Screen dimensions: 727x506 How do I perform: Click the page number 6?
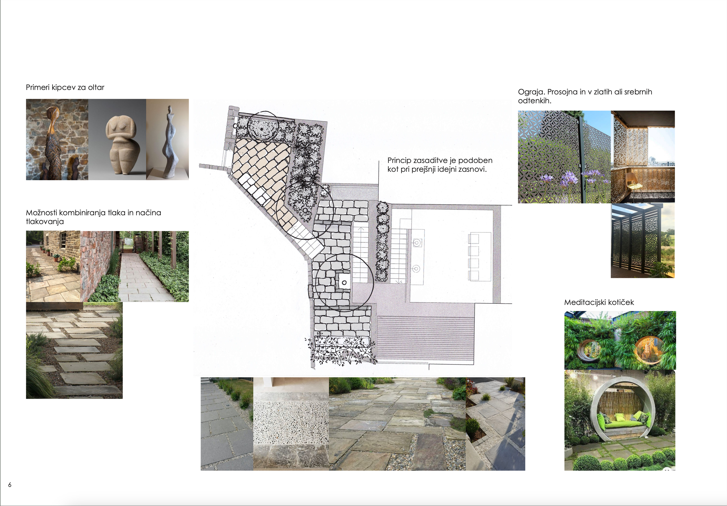coord(10,485)
